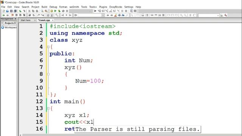Viewport: 242px width, 136px height.
Task: Click the S source toggle icon
Action: (190, 15)
